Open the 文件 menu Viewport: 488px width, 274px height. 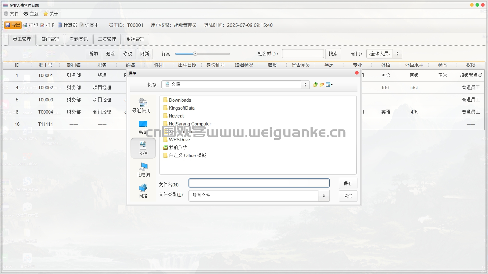(x=11, y=14)
